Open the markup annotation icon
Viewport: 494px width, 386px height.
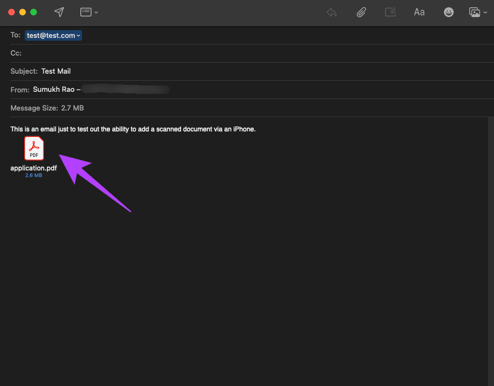[391, 12]
